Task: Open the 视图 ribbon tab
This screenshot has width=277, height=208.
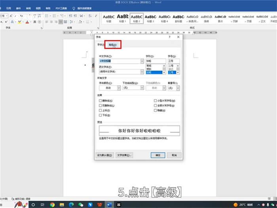Action: (x=38, y=8)
